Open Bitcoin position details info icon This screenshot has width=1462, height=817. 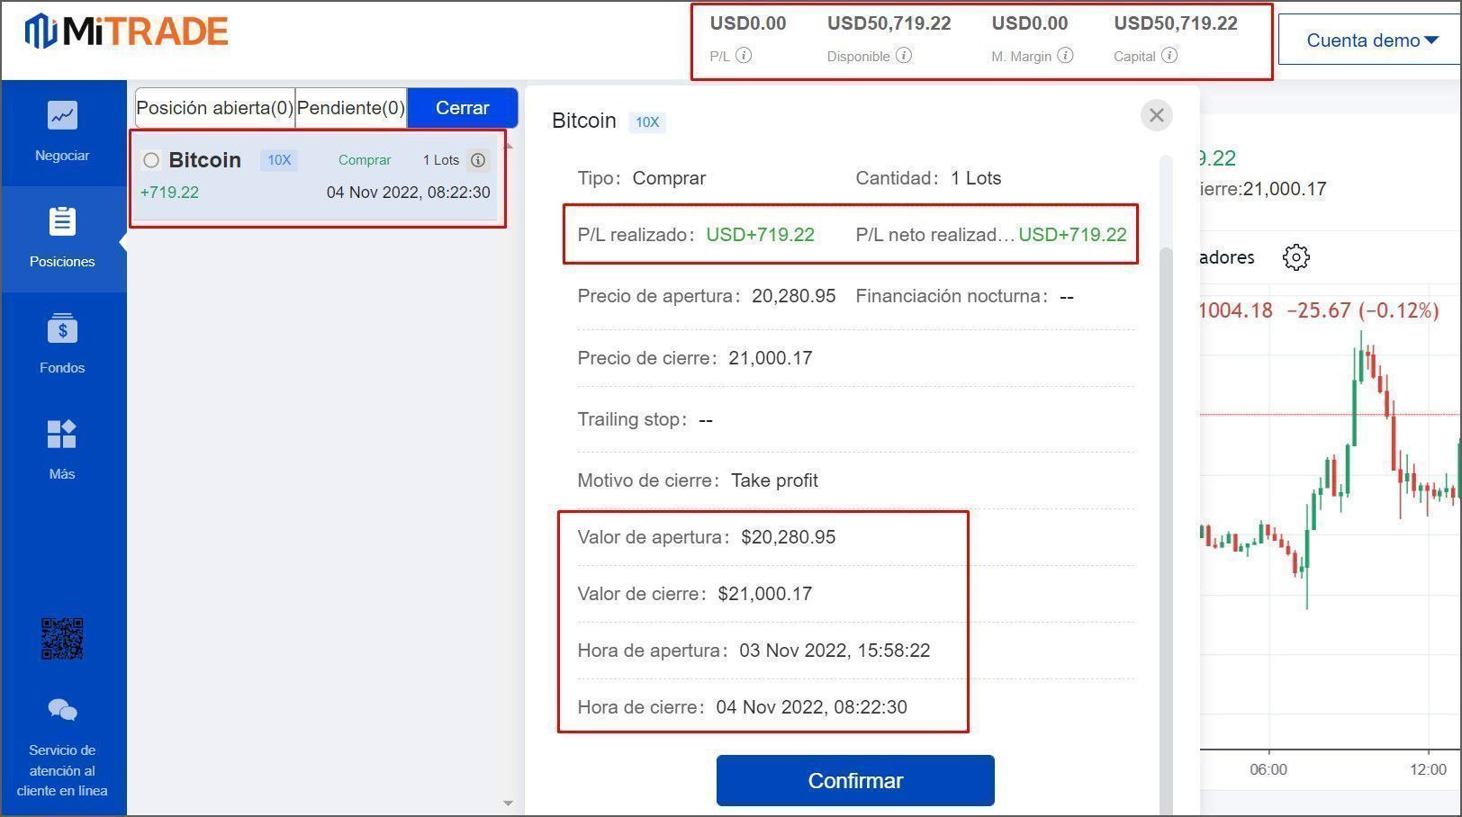point(478,160)
